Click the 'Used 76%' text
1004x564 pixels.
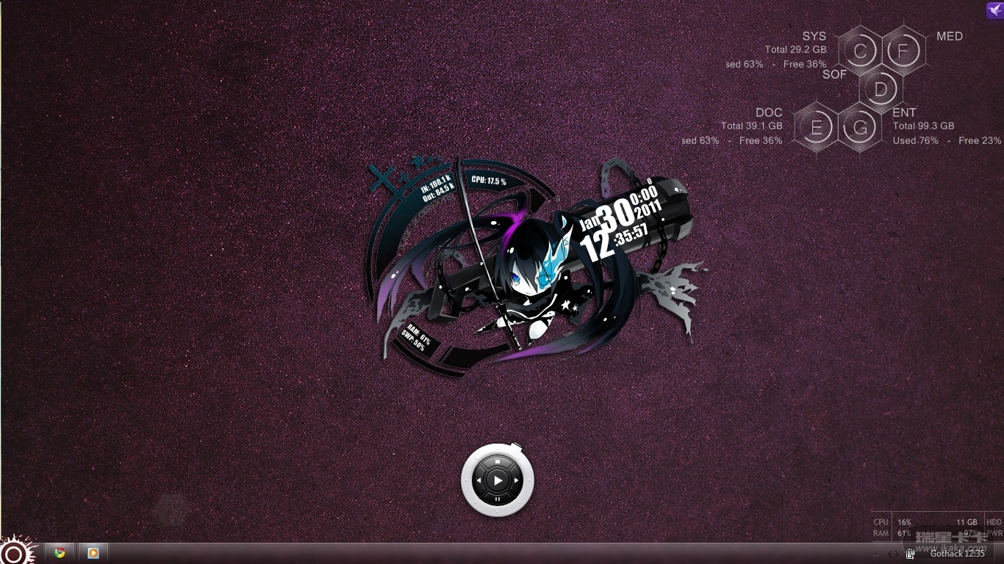coord(916,140)
